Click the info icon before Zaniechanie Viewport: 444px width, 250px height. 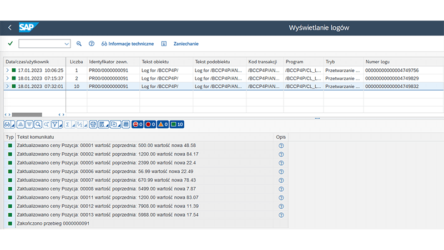pos(164,43)
